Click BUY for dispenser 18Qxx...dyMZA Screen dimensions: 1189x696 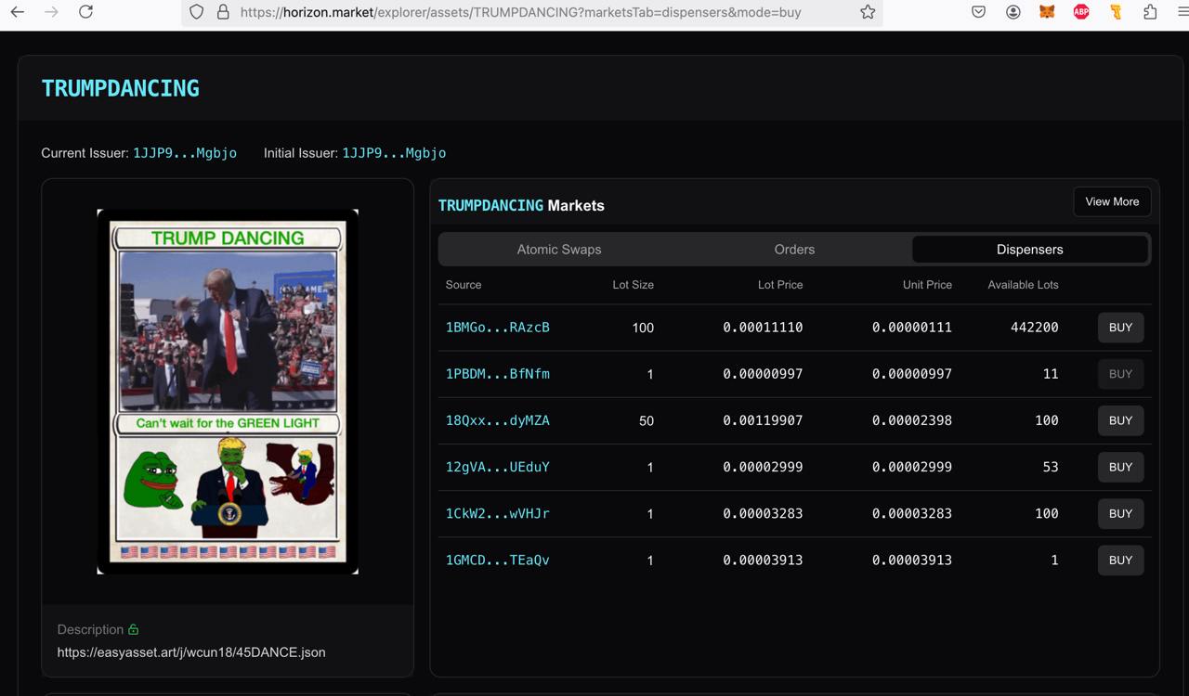click(1120, 420)
